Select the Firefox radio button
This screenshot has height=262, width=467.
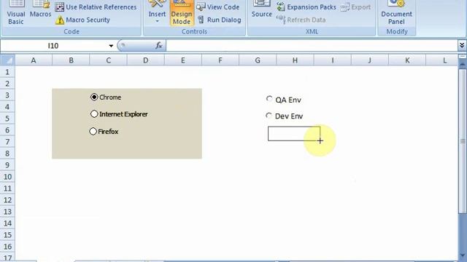click(93, 131)
